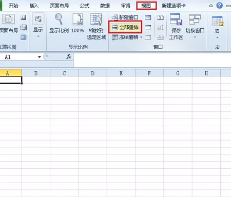Click the selected cell A1

tap(11, 80)
